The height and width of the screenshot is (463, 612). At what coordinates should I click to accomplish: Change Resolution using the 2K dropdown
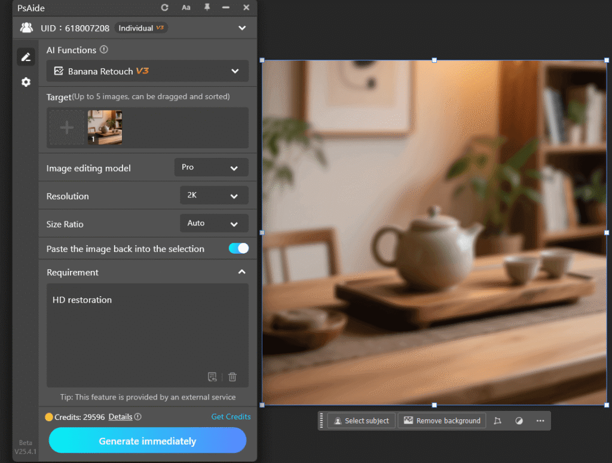pyautogui.click(x=213, y=195)
